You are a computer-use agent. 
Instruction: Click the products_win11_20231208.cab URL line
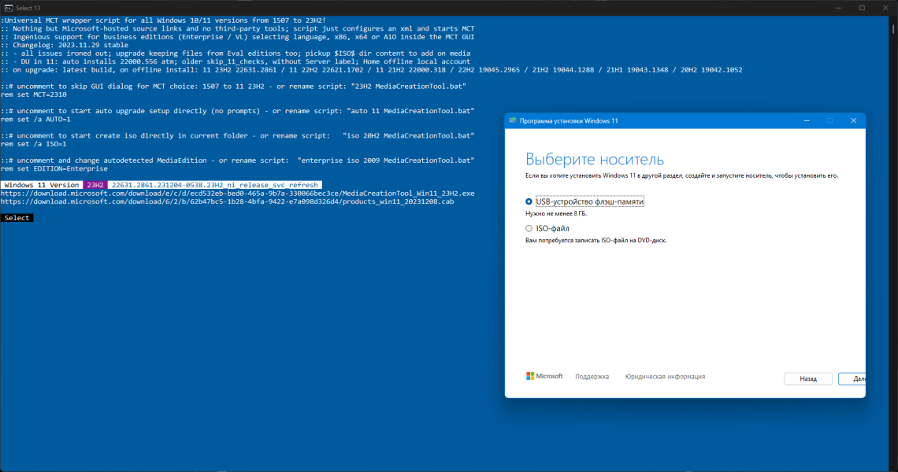228,201
